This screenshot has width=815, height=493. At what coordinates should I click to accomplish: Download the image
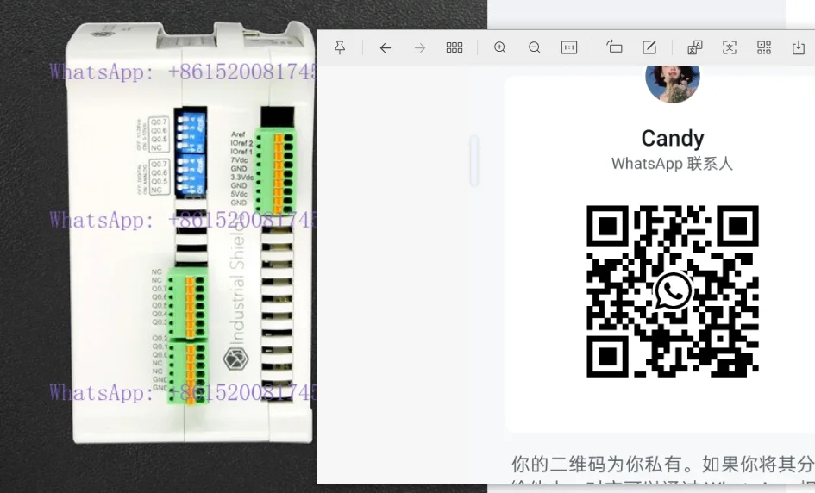(799, 47)
